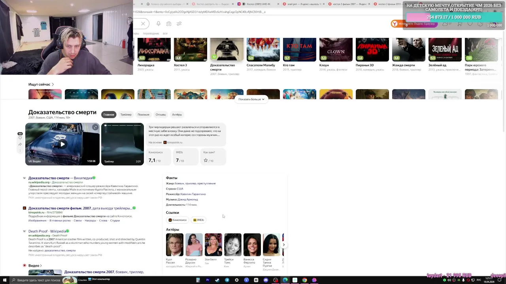The width and height of the screenshot is (506, 284).
Task: Expand VK Video player fullscreen icon
Action: [95, 127]
